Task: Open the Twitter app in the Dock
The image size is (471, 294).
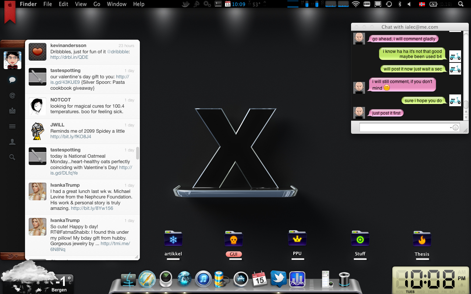Action: 279,279
